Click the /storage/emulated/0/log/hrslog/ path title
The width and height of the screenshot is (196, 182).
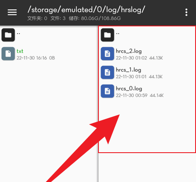pyautogui.click(x=86, y=10)
